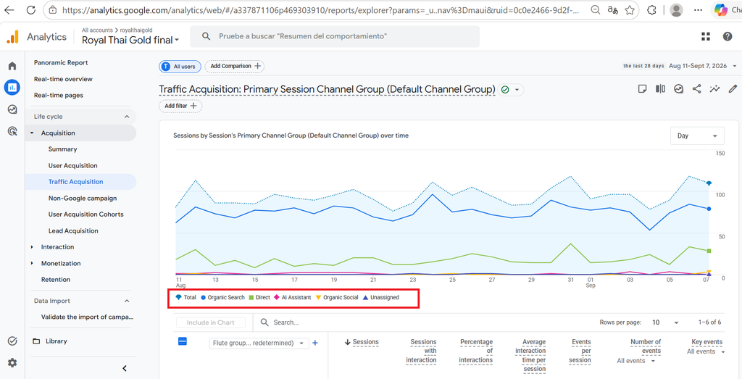Open the date range dropdown Aug 11-Sept 7

pyautogui.click(x=703, y=66)
